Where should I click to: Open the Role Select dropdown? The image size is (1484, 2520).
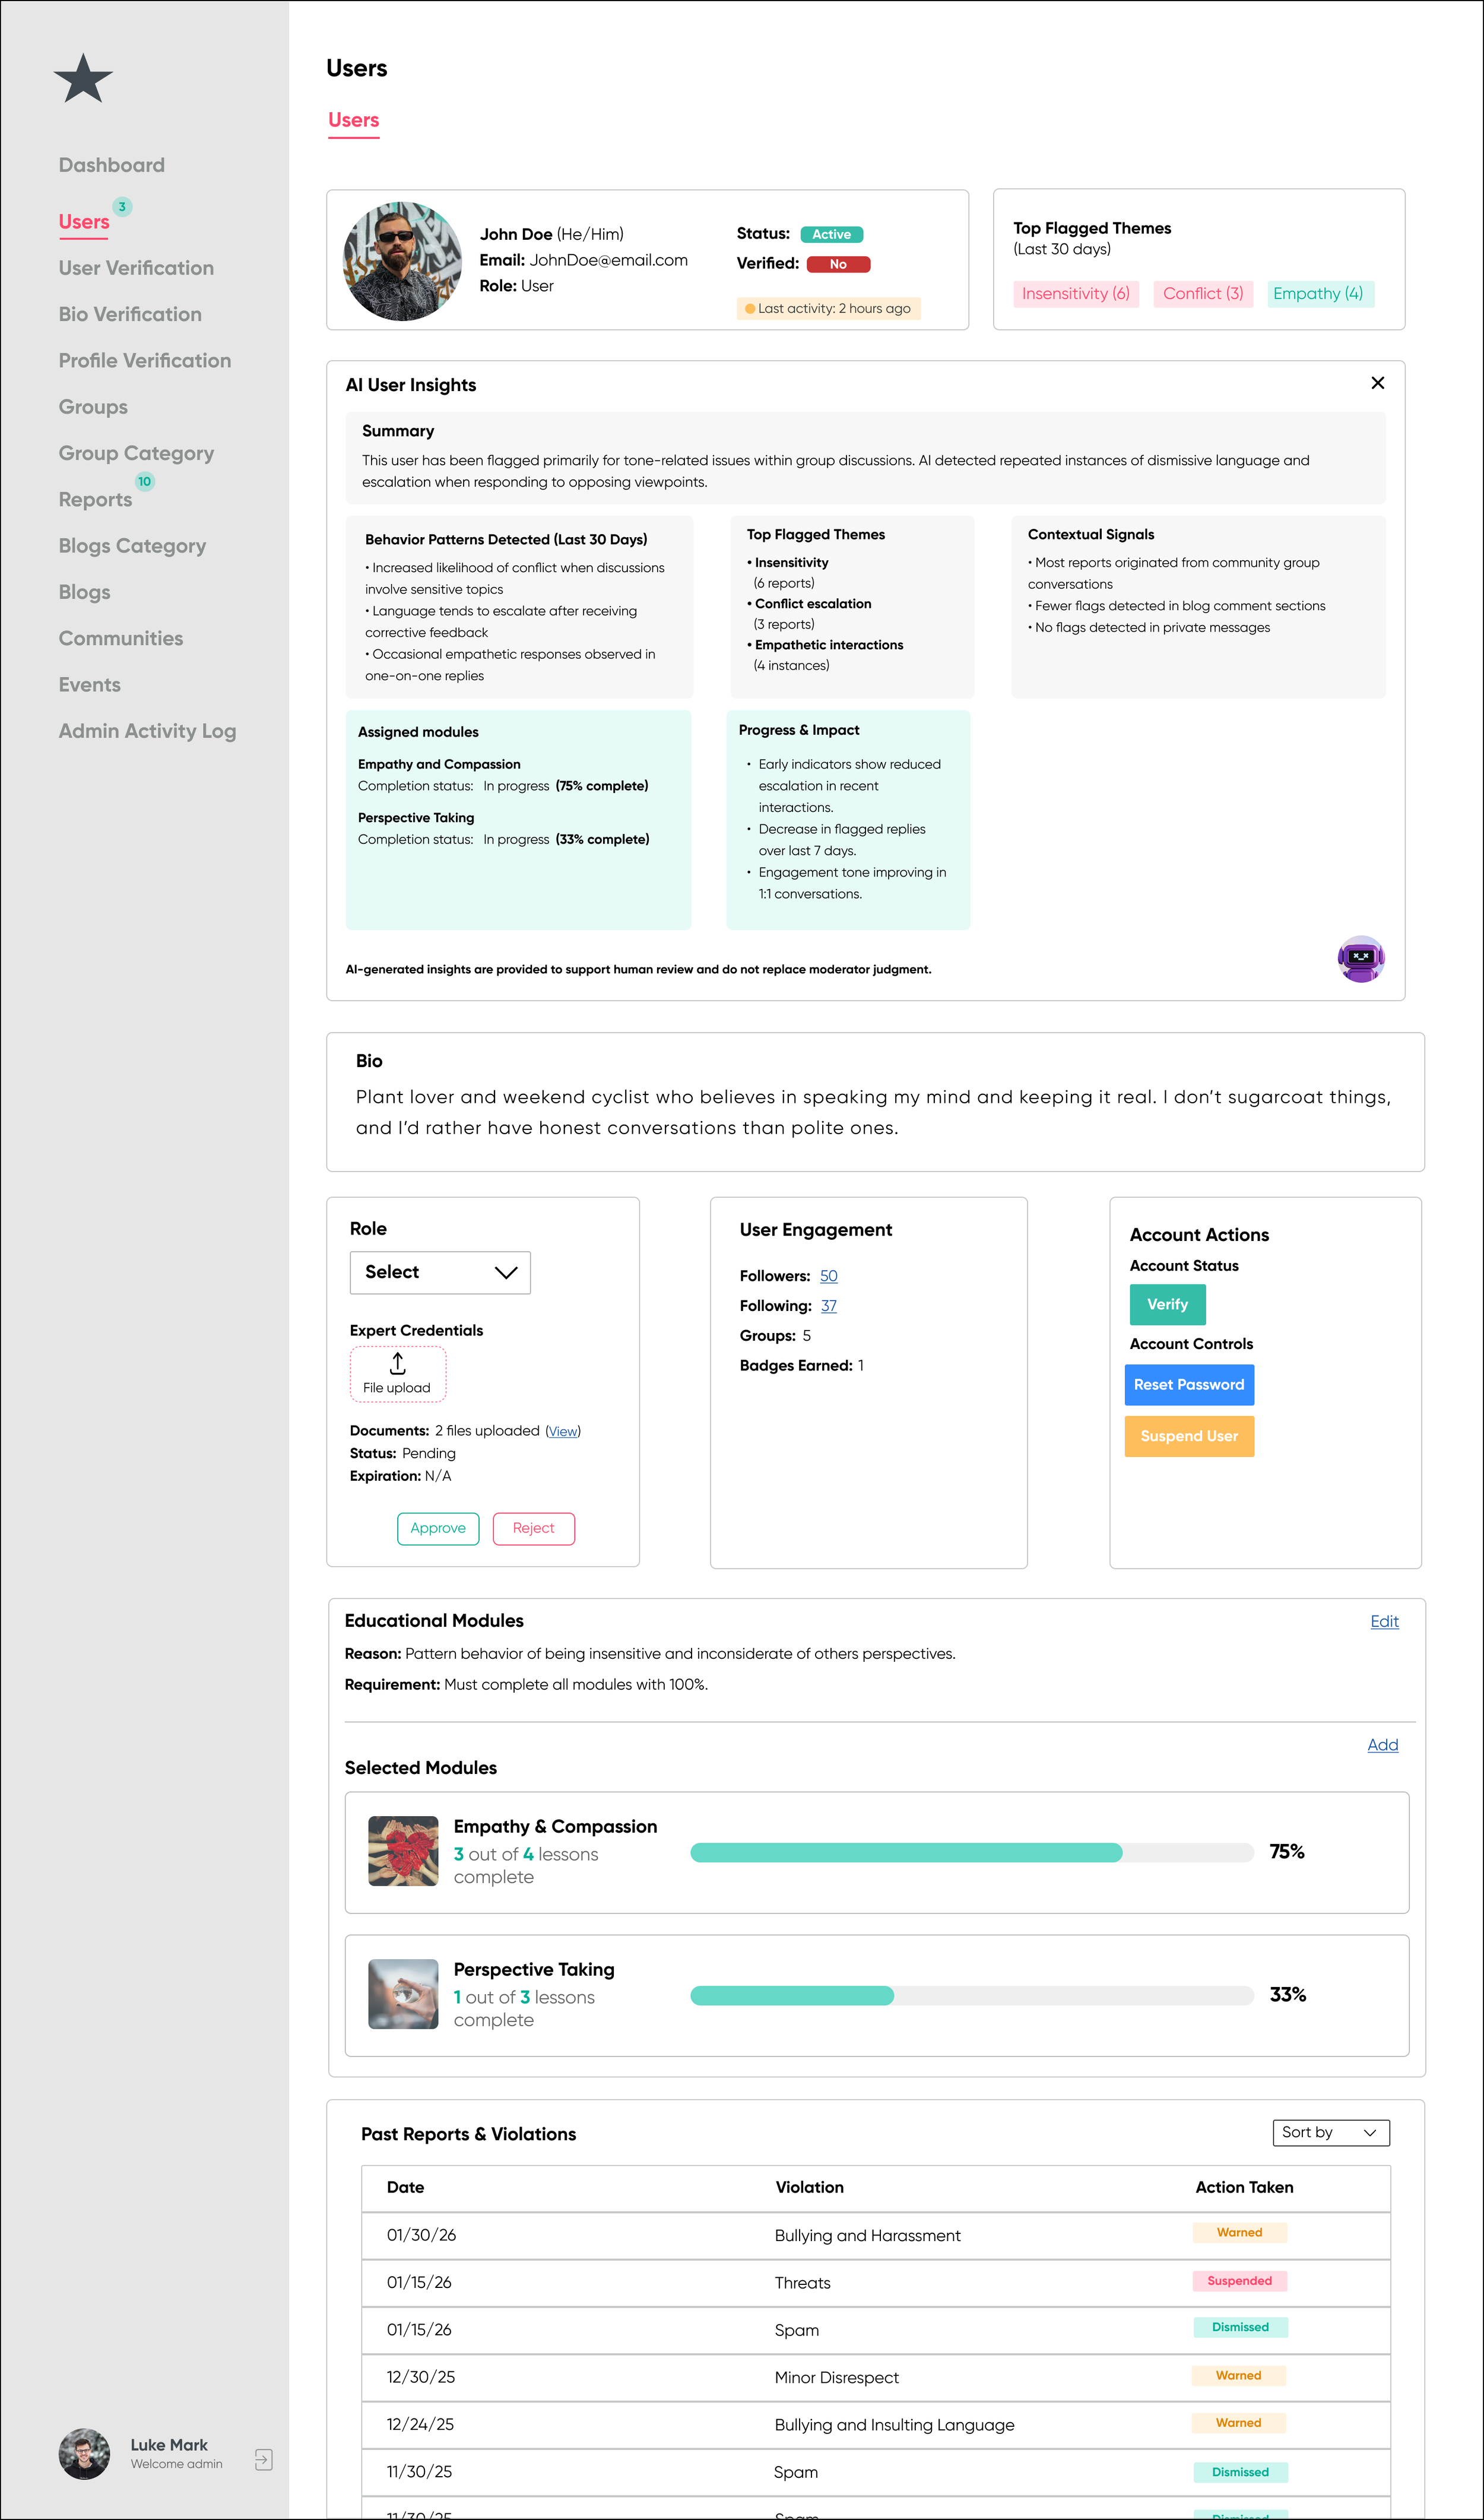(440, 1272)
